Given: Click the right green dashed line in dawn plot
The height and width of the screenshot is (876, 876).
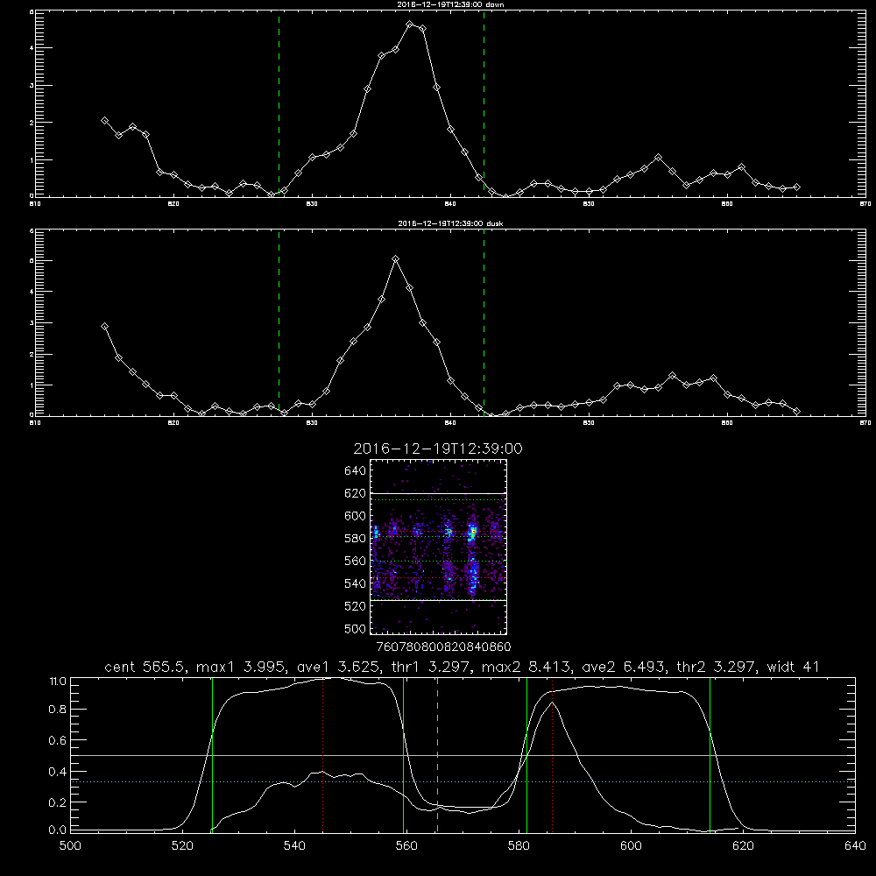Looking at the screenshot, I should point(484,103).
